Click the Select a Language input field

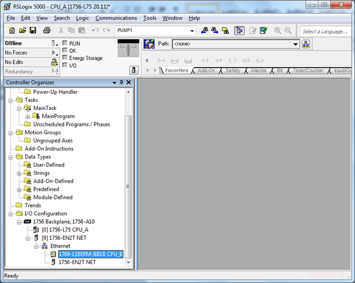click(x=325, y=31)
